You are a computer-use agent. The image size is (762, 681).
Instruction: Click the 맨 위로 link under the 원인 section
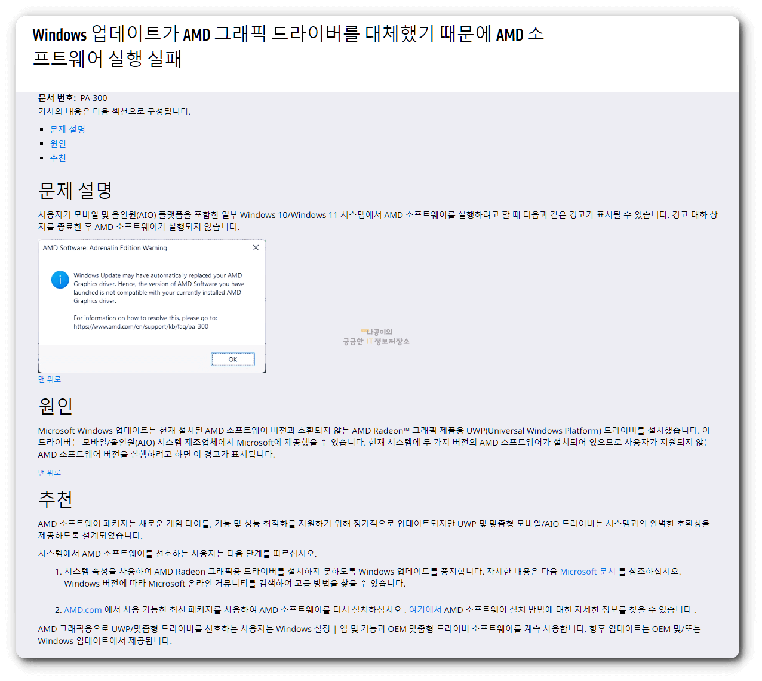[50, 472]
